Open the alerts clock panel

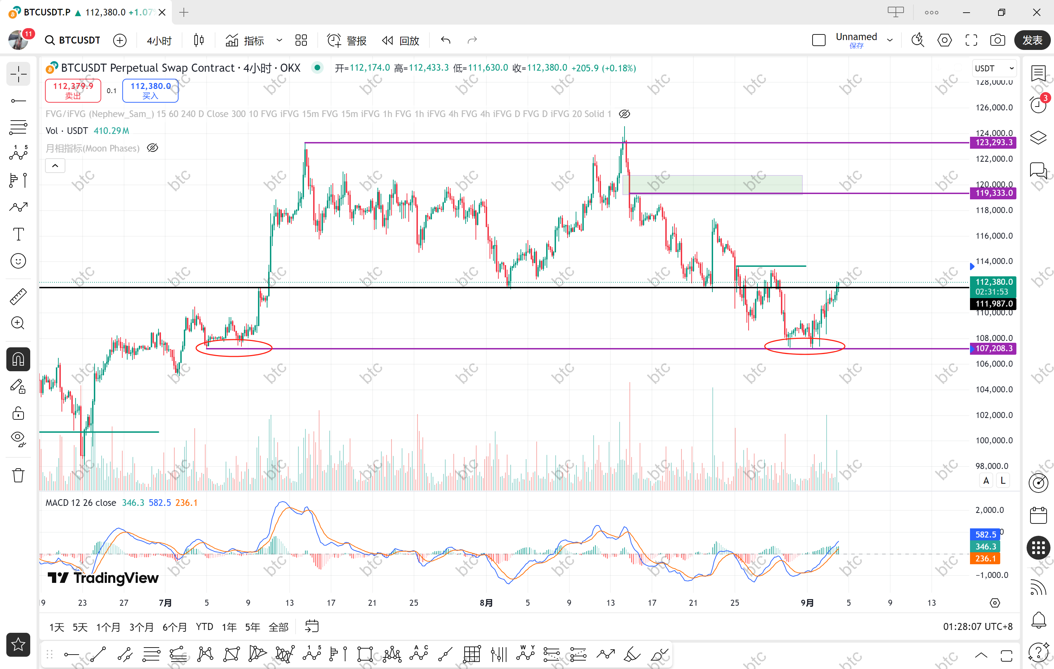[1038, 105]
